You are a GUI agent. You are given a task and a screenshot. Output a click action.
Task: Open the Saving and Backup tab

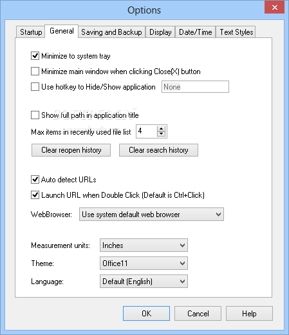(x=111, y=32)
